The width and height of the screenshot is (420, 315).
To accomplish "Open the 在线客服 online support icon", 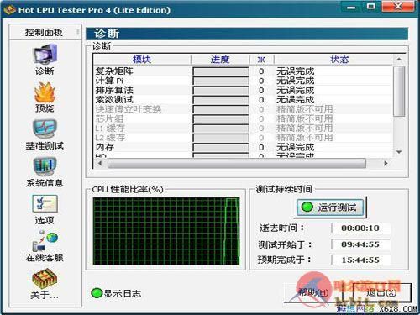I will (x=45, y=241).
